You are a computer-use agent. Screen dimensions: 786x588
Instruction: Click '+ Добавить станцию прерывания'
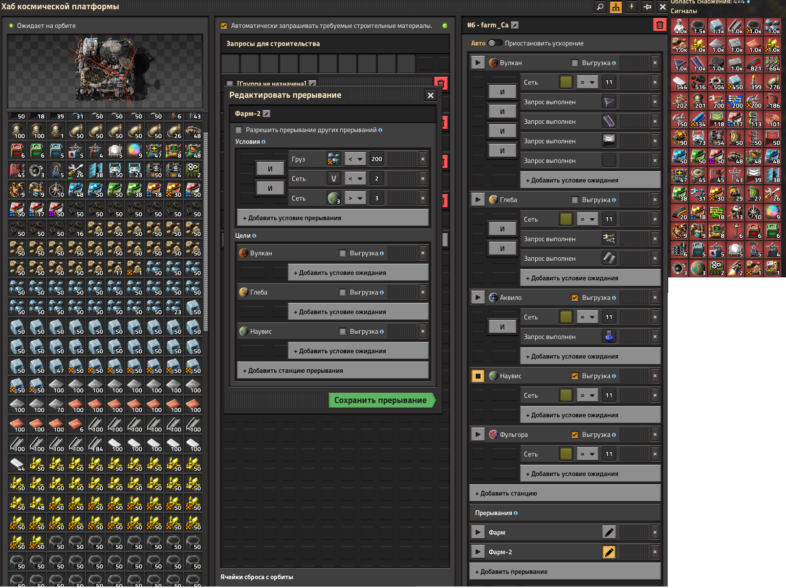point(333,370)
